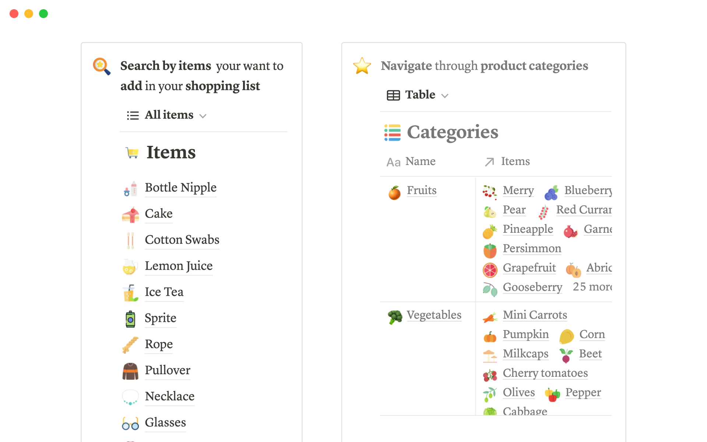
Task: Click the Grapefruit slice icon
Action: (x=490, y=270)
